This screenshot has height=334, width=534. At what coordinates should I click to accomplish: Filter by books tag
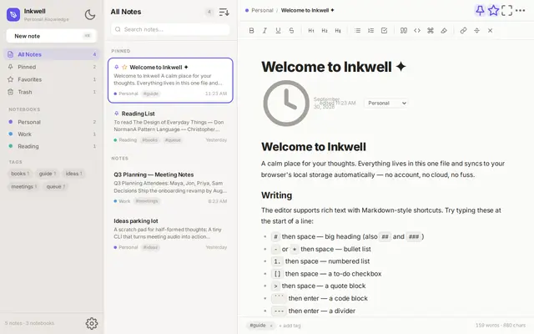pos(20,174)
